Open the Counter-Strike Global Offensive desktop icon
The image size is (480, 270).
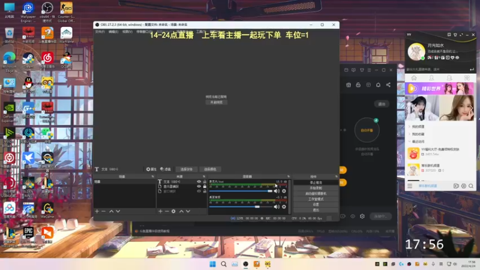(66, 11)
